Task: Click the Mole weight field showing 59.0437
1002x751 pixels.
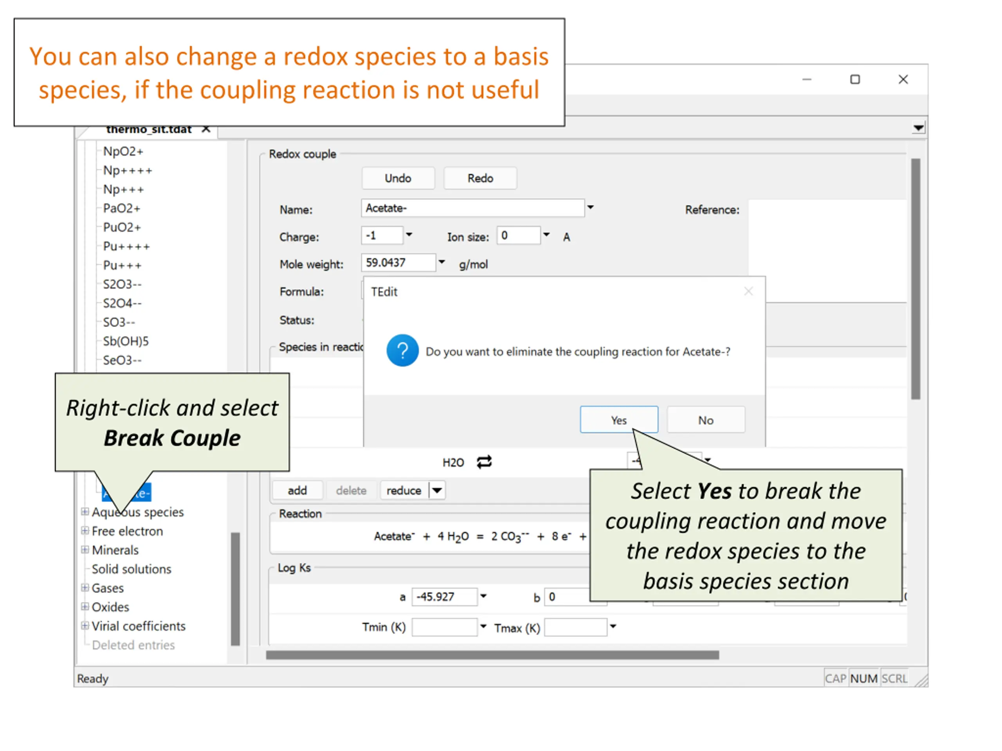Action: pyautogui.click(x=398, y=262)
